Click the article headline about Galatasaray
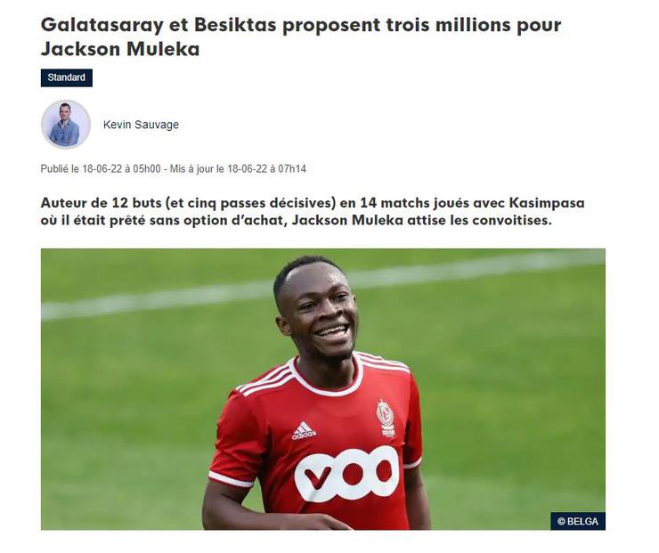 point(301,37)
